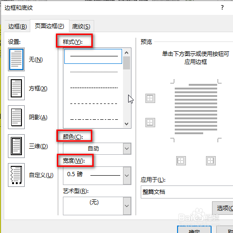Pick the 阴影(A) shadow border setting icon
The height and width of the screenshot is (233, 233).
[x=16, y=117]
